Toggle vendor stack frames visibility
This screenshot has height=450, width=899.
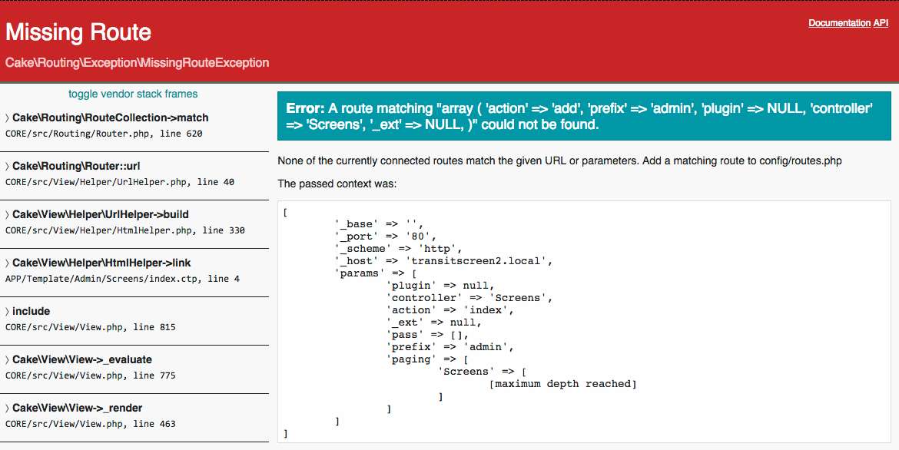coord(132,94)
